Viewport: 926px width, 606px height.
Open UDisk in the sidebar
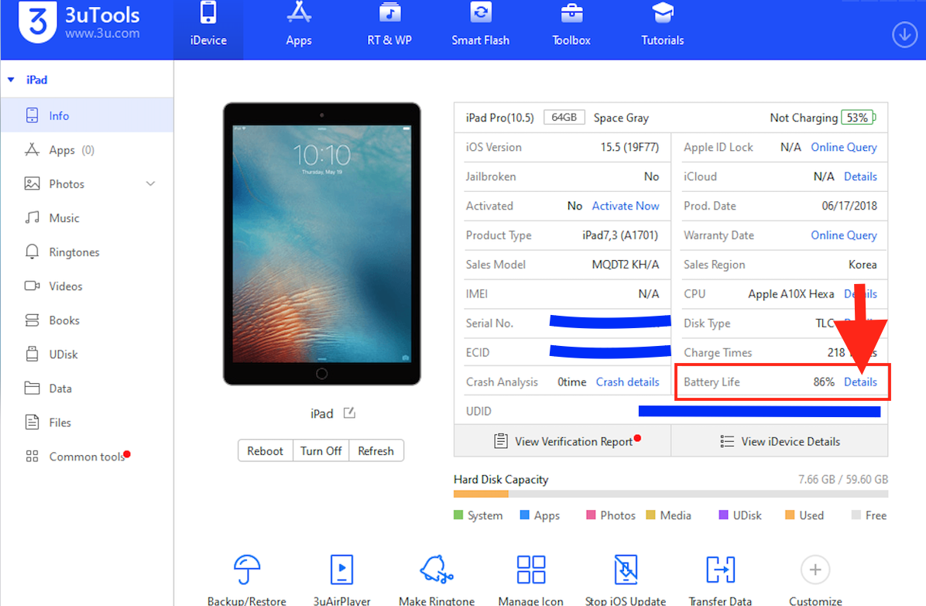(87, 354)
